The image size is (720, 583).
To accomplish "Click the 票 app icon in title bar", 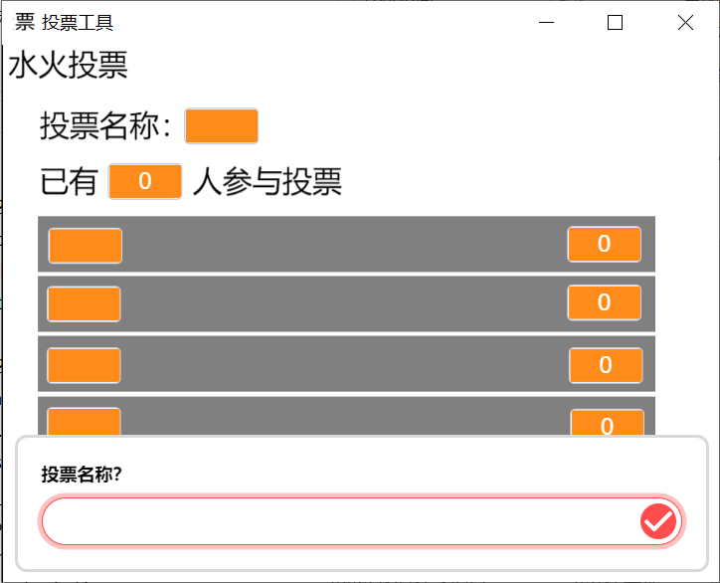I will [24, 22].
